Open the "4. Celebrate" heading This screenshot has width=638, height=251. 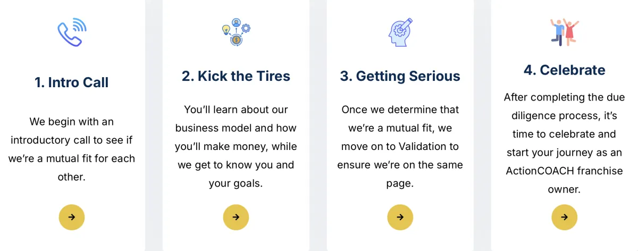click(564, 70)
